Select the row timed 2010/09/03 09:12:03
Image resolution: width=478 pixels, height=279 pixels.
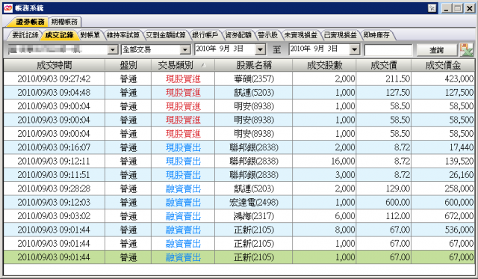tap(239, 203)
